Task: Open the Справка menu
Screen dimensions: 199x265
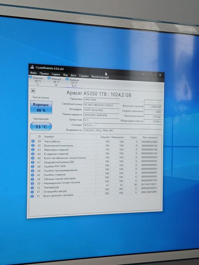Action: coord(84,76)
